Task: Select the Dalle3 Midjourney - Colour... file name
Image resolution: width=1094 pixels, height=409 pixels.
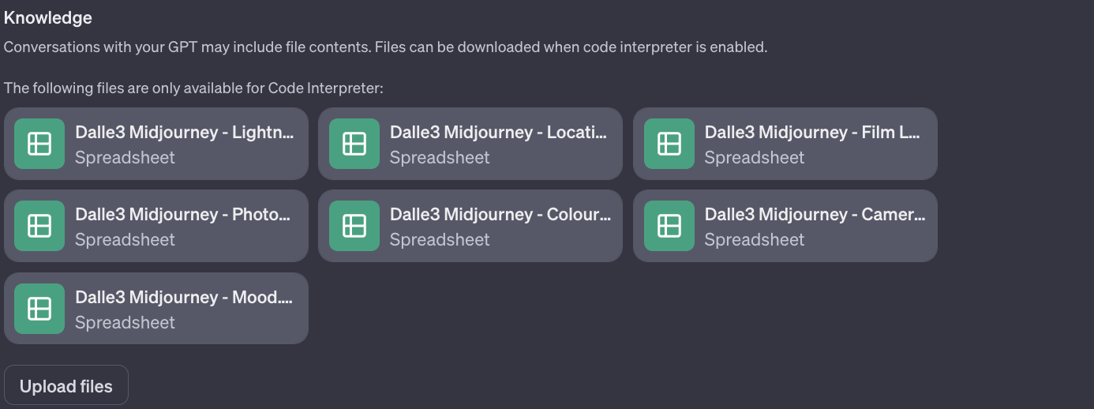Action: 500,215
